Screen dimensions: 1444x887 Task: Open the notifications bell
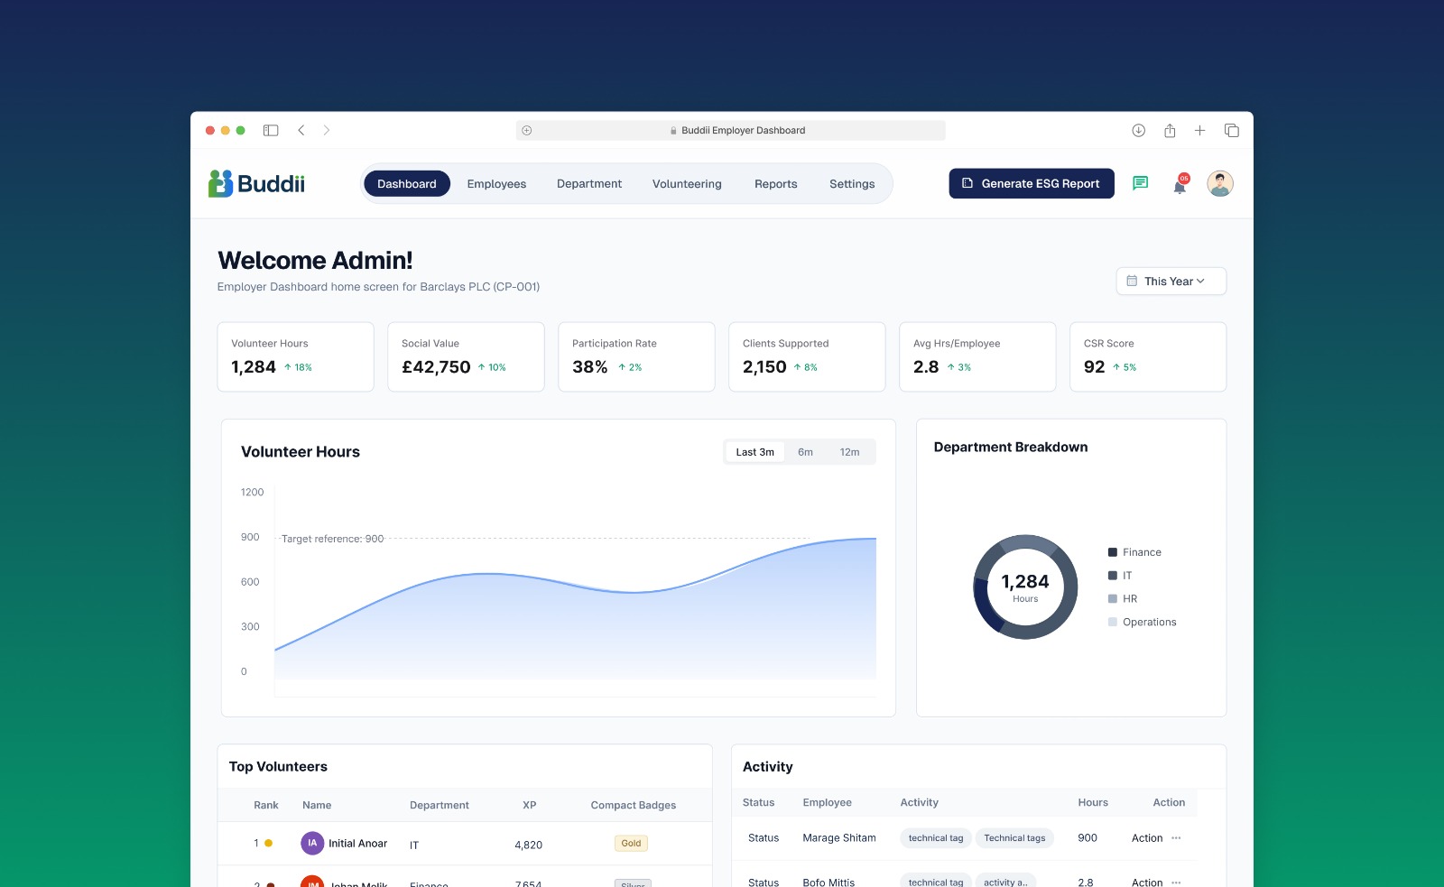[x=1180, y=184]
